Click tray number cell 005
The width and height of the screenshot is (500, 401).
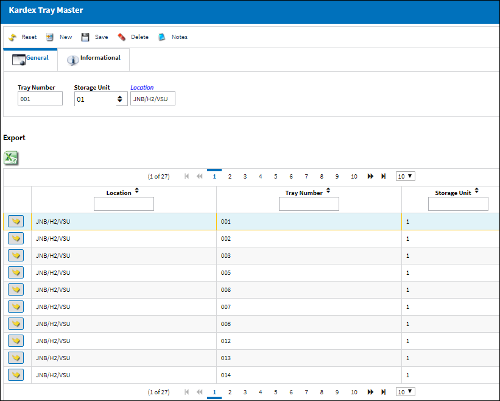click(x=309, y=273)
